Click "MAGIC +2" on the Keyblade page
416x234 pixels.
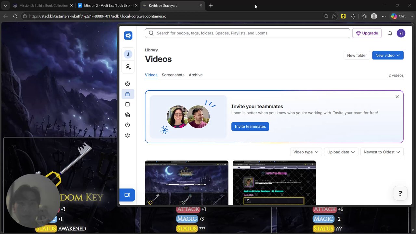point(327,219)
